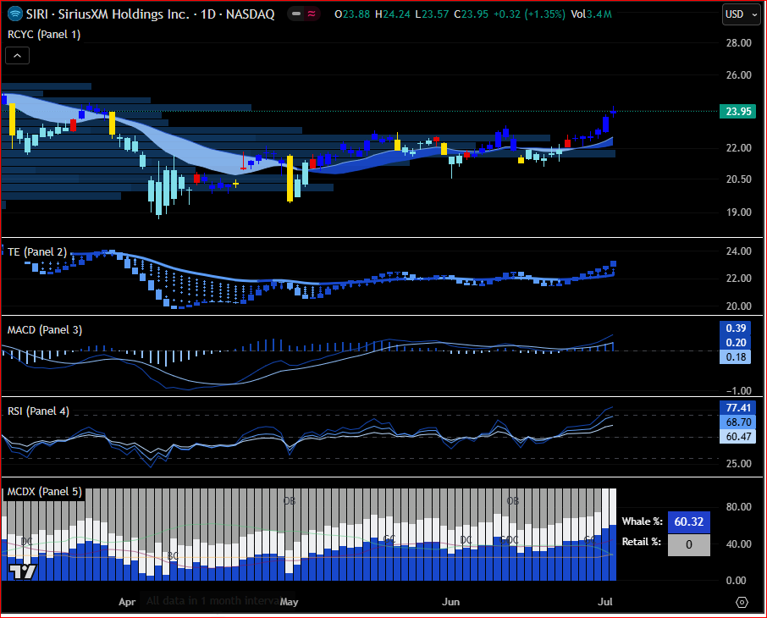The width and height of the screenshot is (767, 618).
Task: Click the Jun date label on time axis
Action: tap(450, 602)
